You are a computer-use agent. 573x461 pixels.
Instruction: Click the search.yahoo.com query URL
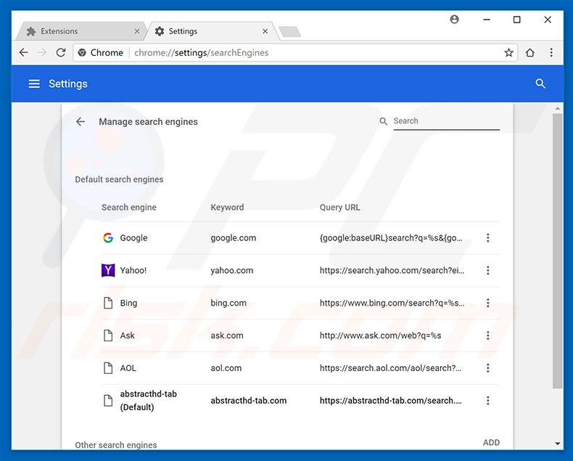point(392,270)
